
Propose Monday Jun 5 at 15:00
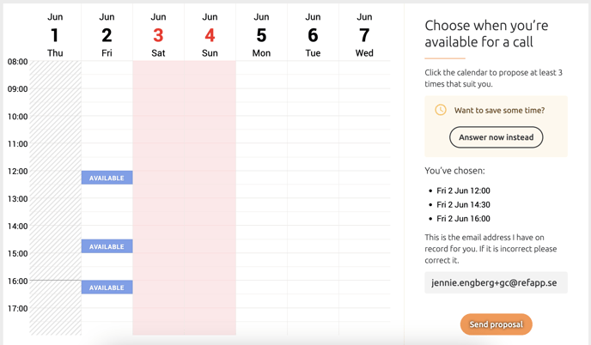coord(262,260)
